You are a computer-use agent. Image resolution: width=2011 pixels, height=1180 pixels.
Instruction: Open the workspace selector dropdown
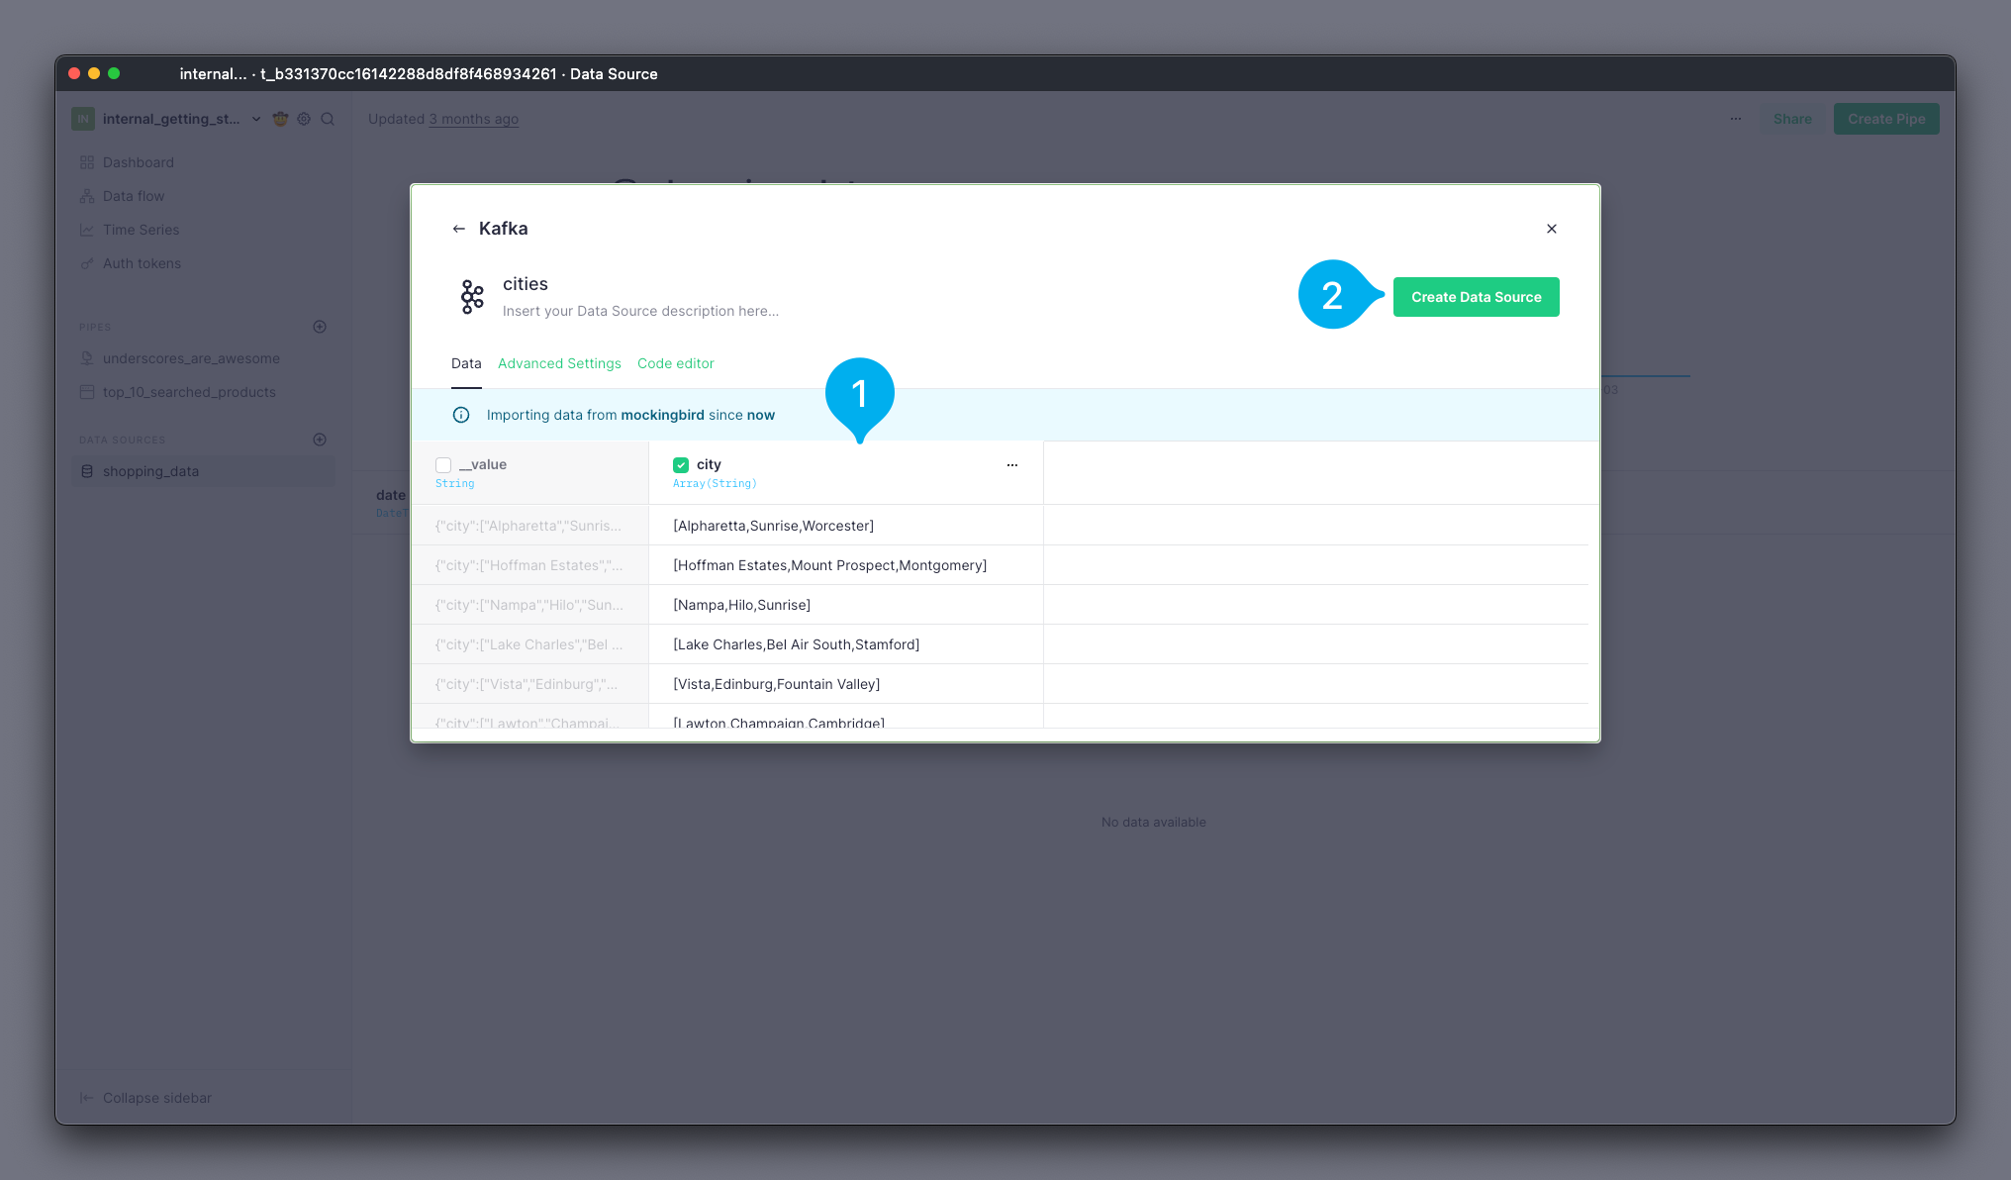tap(256, 119)
